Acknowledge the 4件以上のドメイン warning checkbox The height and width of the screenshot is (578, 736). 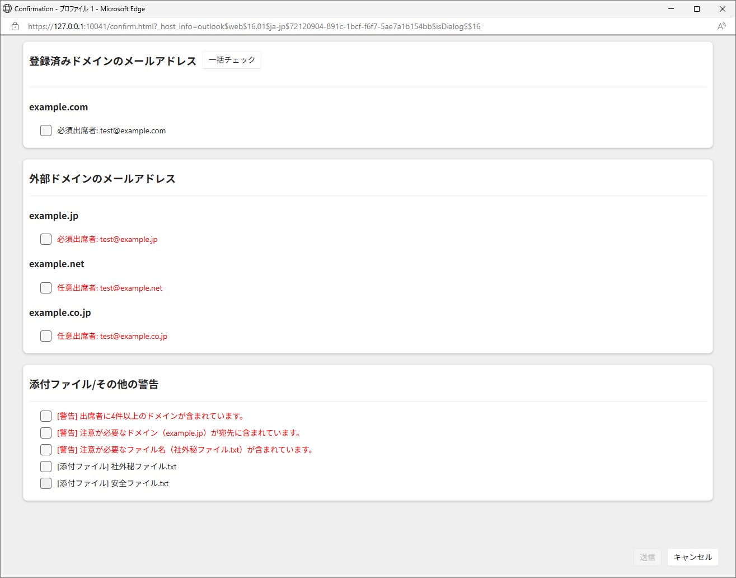click(x=46, y=416)
